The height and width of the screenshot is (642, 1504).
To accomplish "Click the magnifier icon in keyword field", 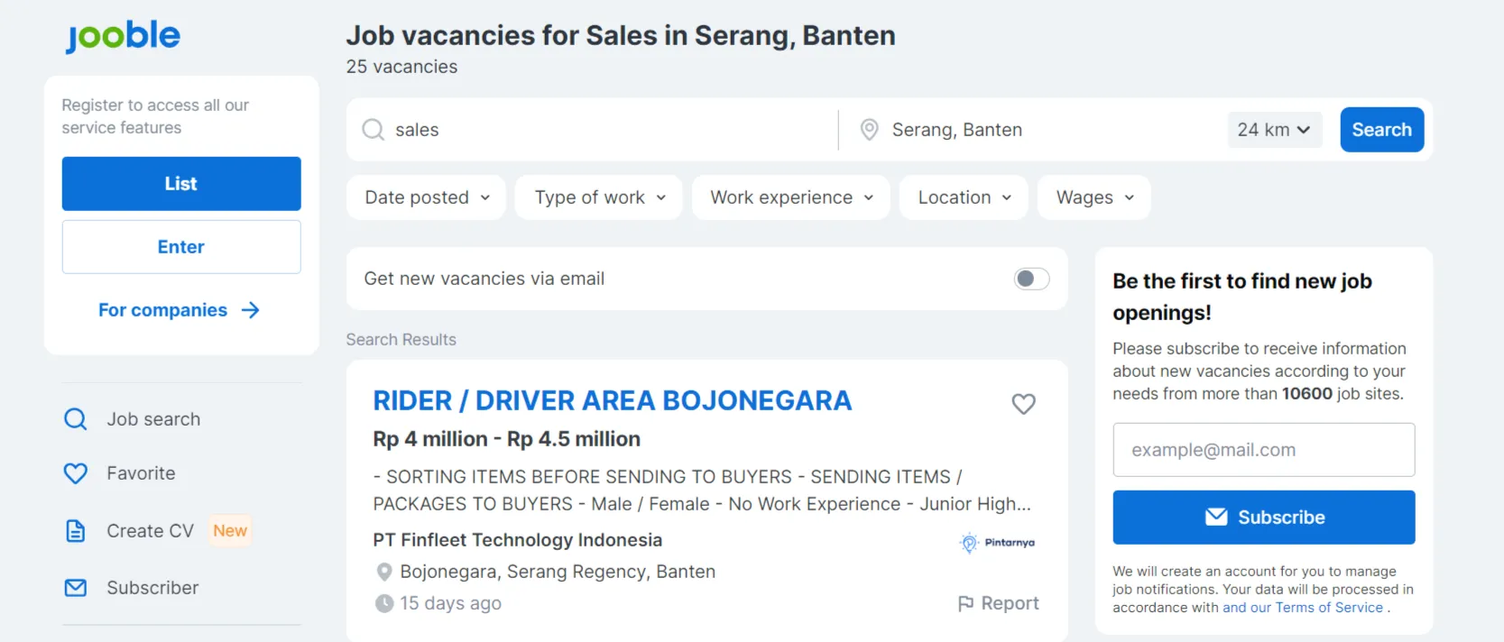I will tap(373, 130).
